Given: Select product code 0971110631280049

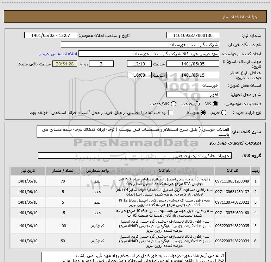Looking at the screenshot, I should 232,181.
